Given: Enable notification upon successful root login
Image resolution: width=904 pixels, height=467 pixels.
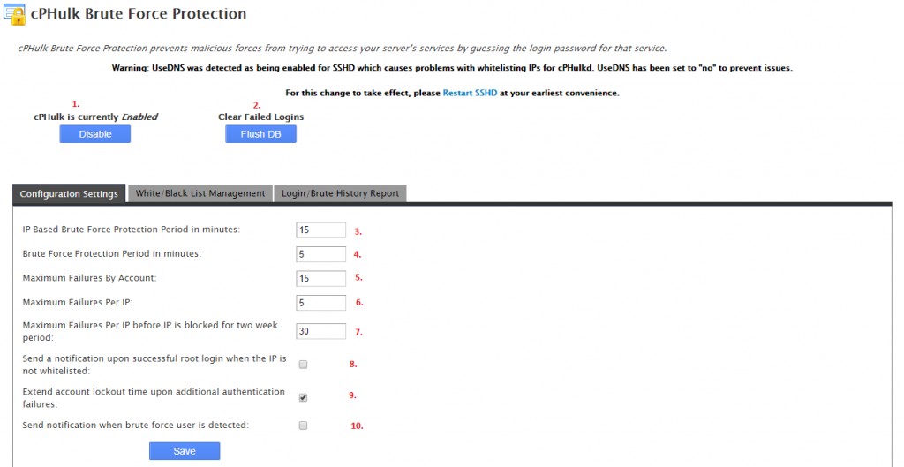Looking at the screenshot, I should 304,365.
